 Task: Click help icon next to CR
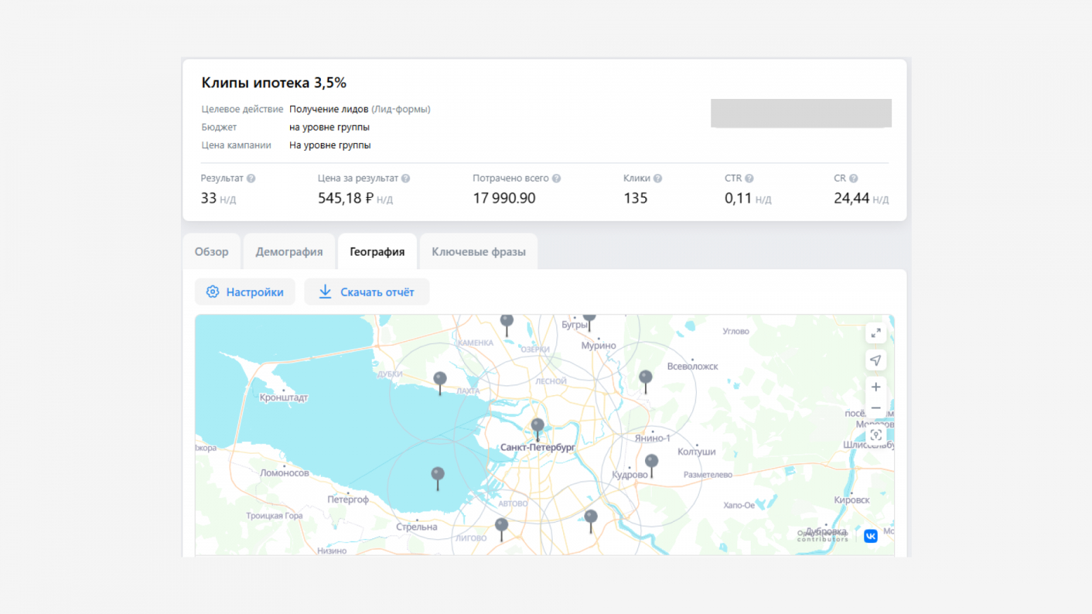tap(853, 179)
